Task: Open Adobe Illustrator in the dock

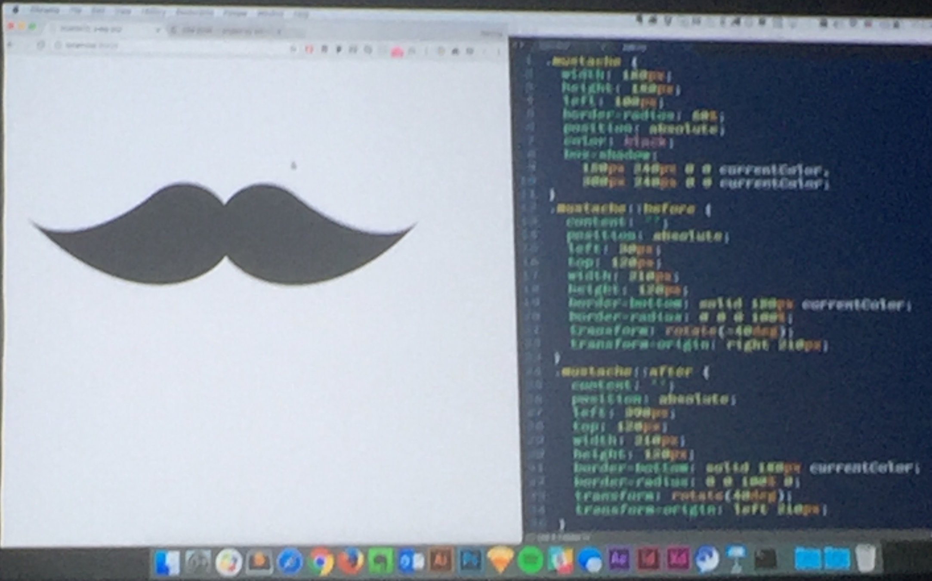Action: (441, 560)
